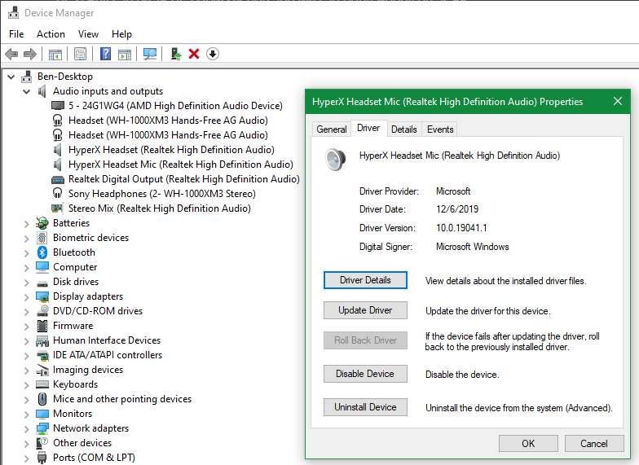Screen dimensions: 639x465
Task: Collapse the Audio inputs and outputs category
Action: (x=26, y=91)
